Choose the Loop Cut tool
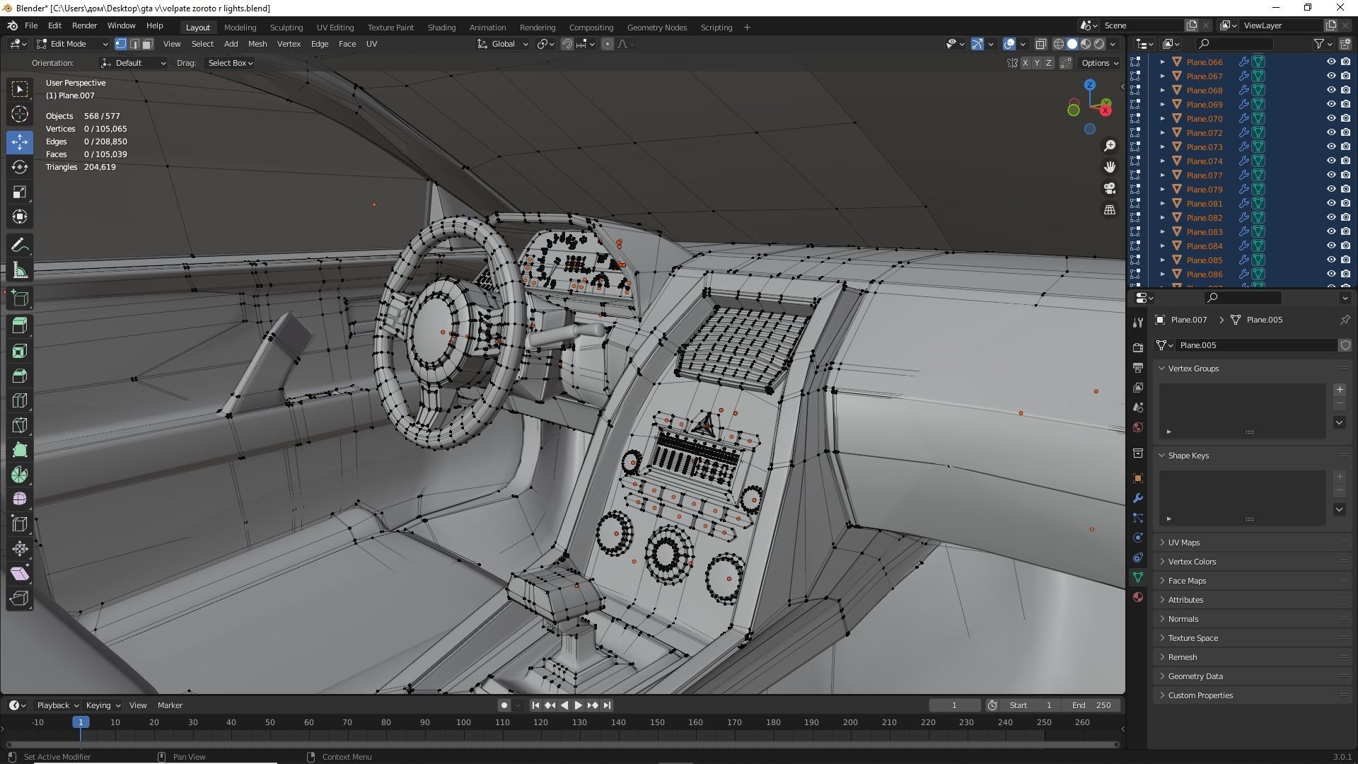The image size is (1358, 764). pyautogui.click(x=20, y=400)
